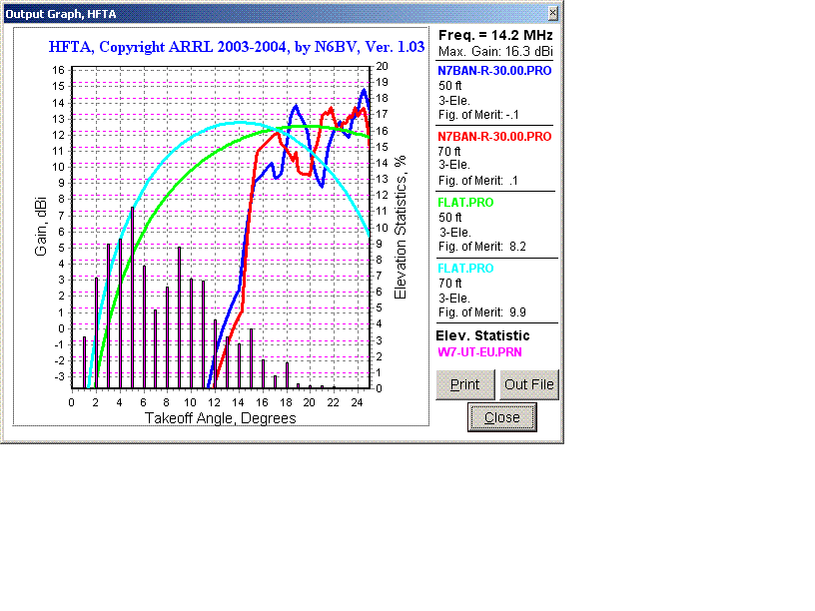The height and width of the screenshot is (611, 815).
Task: Click the Takeoff Angle, Degrees axis label
Action: click(x=221, y=418)
